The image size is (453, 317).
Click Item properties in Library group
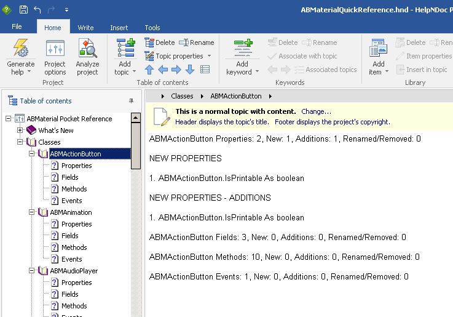click(423, 56)
